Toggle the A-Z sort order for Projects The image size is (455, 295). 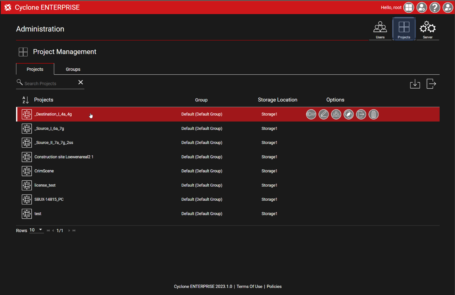click(25, 100)
